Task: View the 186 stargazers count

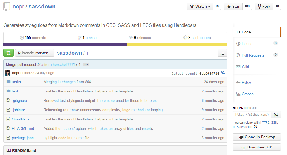Action: 247,6
